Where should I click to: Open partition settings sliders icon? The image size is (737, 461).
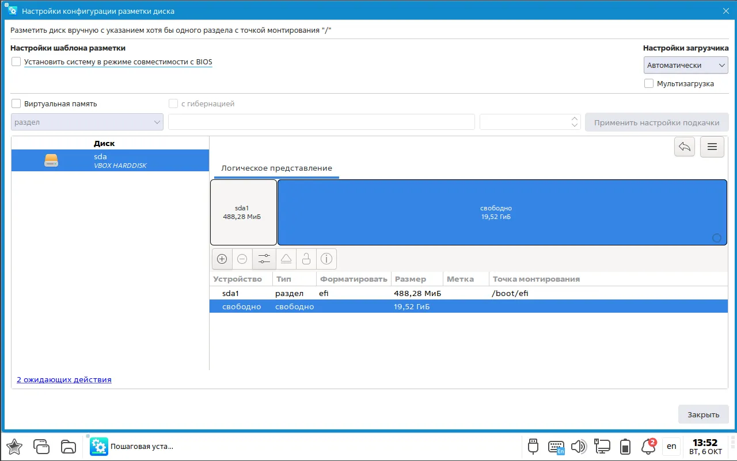pyautogui.click(x=264, y=259)
